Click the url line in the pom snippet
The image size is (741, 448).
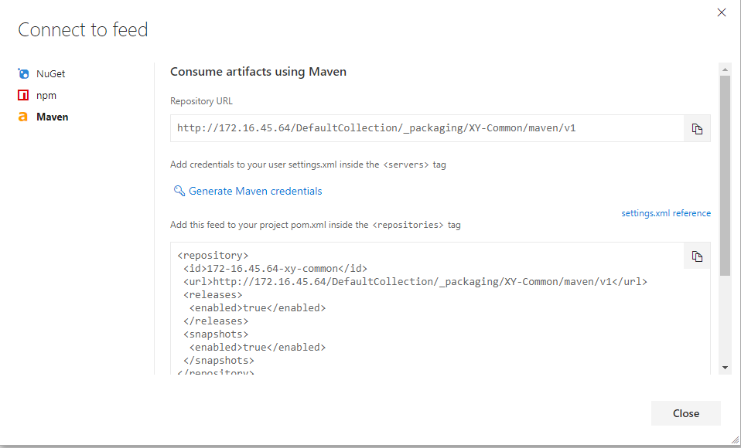tap(415, 282)
